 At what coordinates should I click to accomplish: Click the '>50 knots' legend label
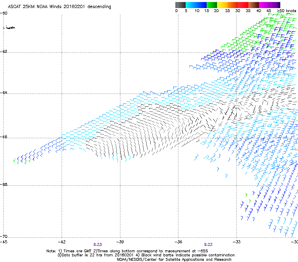pos(286,11)
